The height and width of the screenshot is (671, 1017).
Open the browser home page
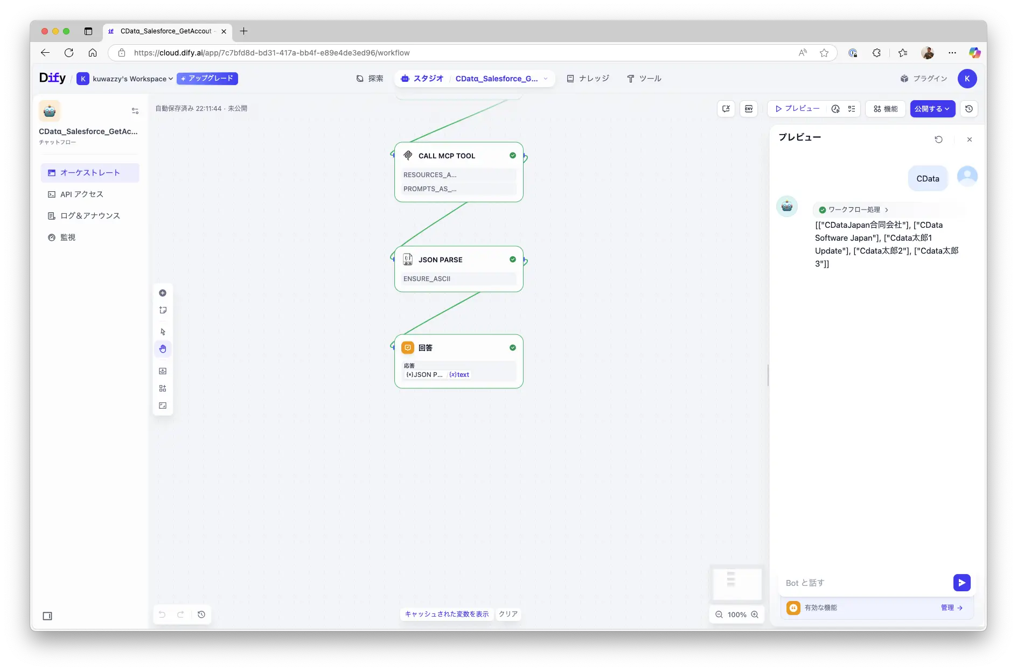(93, 53)
